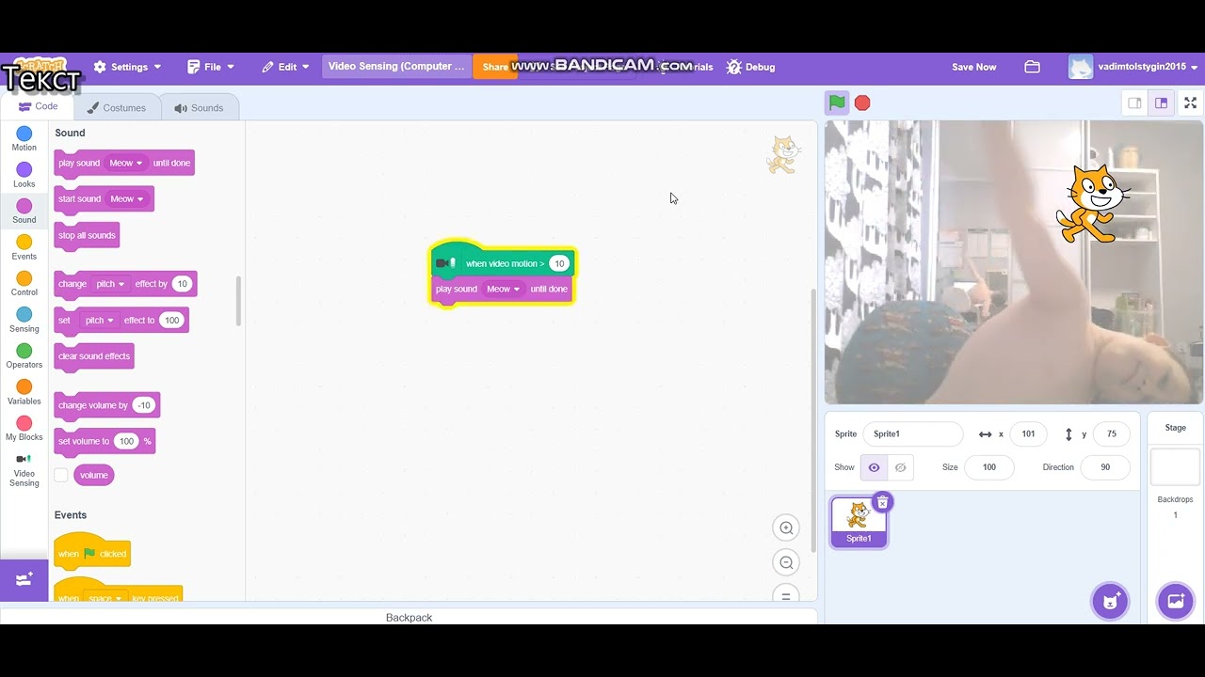Hide the sprite with crossed-eye icon
This screenshot has height=677, width=1205.
coord(900,467)
